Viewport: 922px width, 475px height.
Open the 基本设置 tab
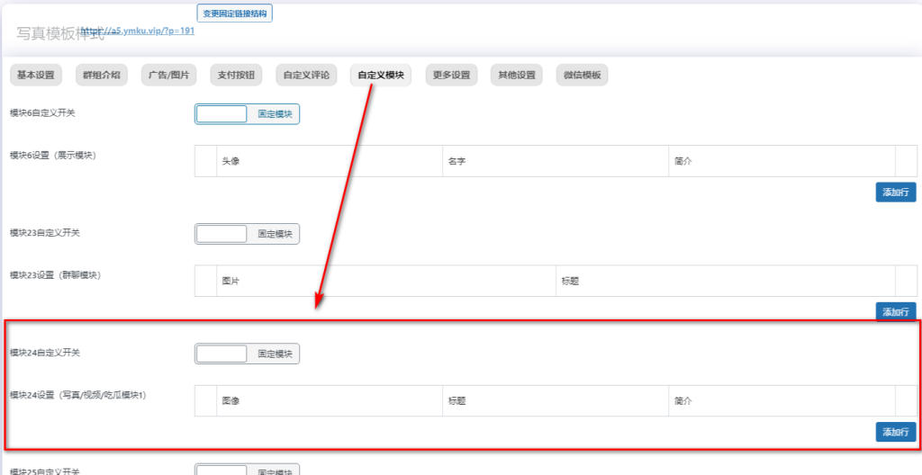[36, 76]
